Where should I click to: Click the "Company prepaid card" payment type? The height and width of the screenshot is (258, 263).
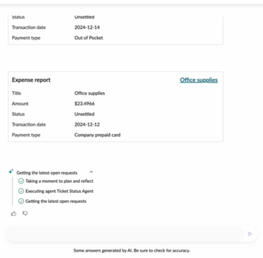(x=97, y=135)
